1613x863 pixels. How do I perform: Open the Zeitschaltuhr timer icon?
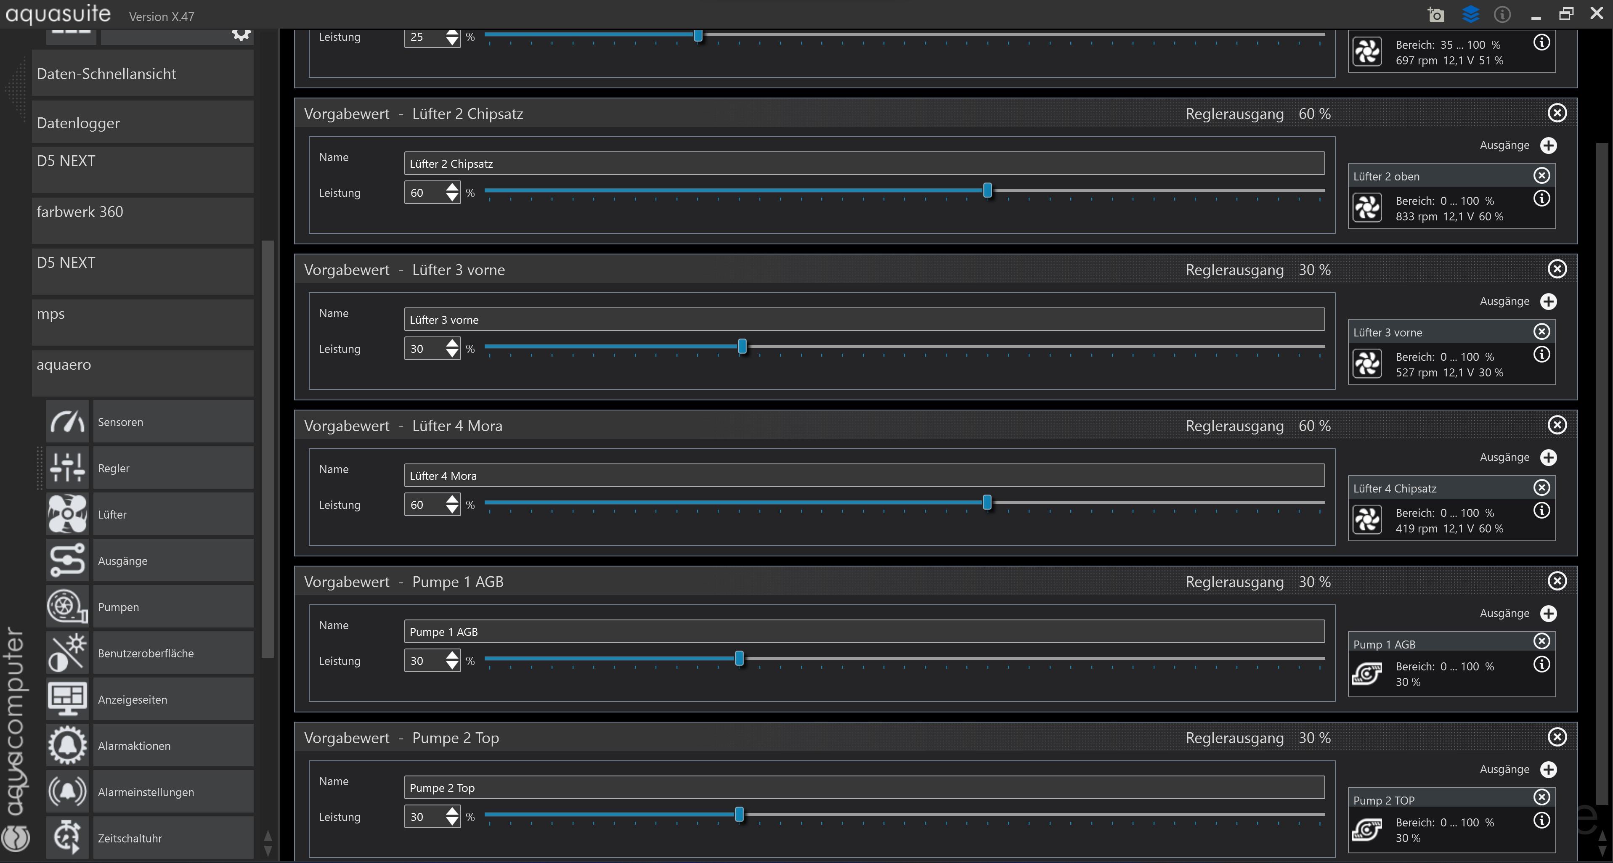(x=68, y=837)
